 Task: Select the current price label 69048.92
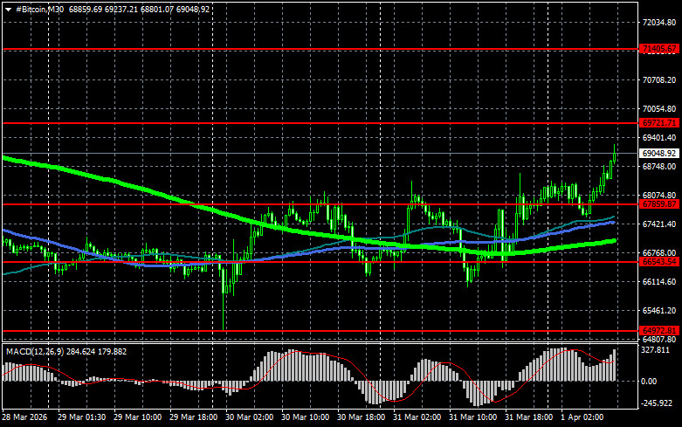coord(659,154)
